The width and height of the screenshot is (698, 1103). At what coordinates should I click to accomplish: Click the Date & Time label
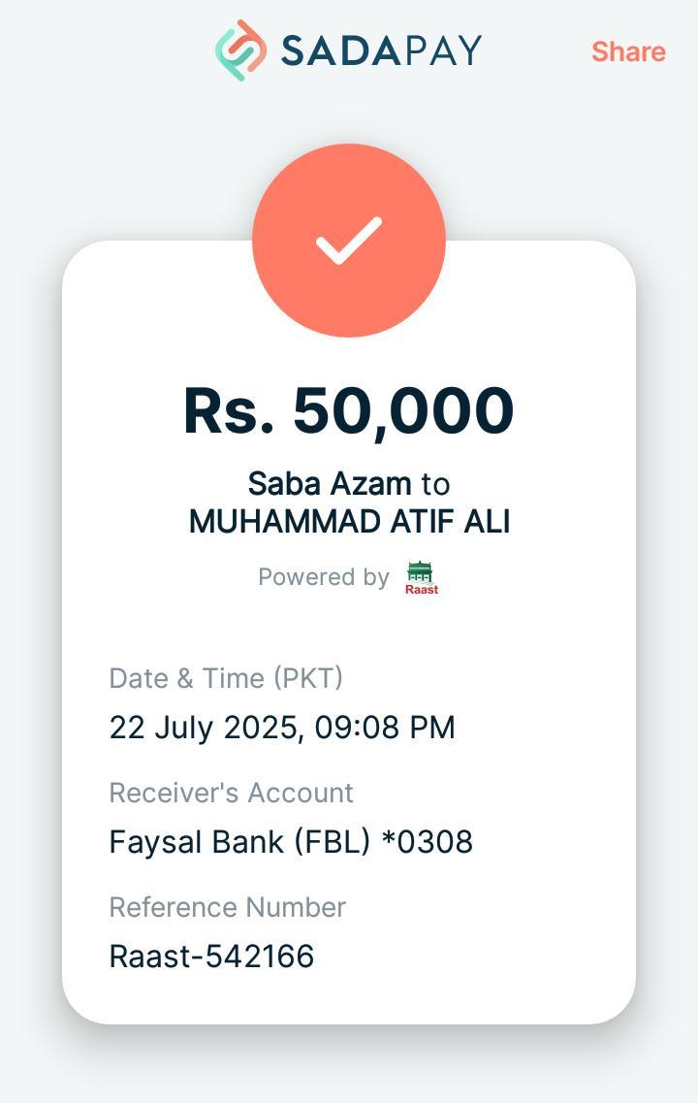click(188, 678)
